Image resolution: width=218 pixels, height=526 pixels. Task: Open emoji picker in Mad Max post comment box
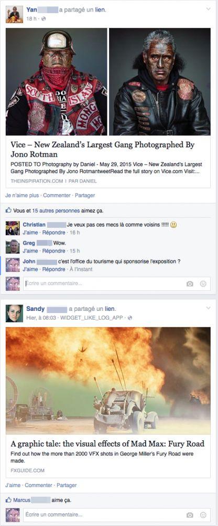click(203, 514)
